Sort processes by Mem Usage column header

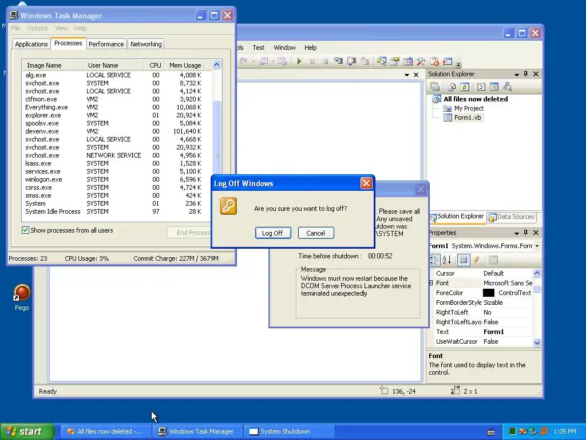click(x=185, y=65)
